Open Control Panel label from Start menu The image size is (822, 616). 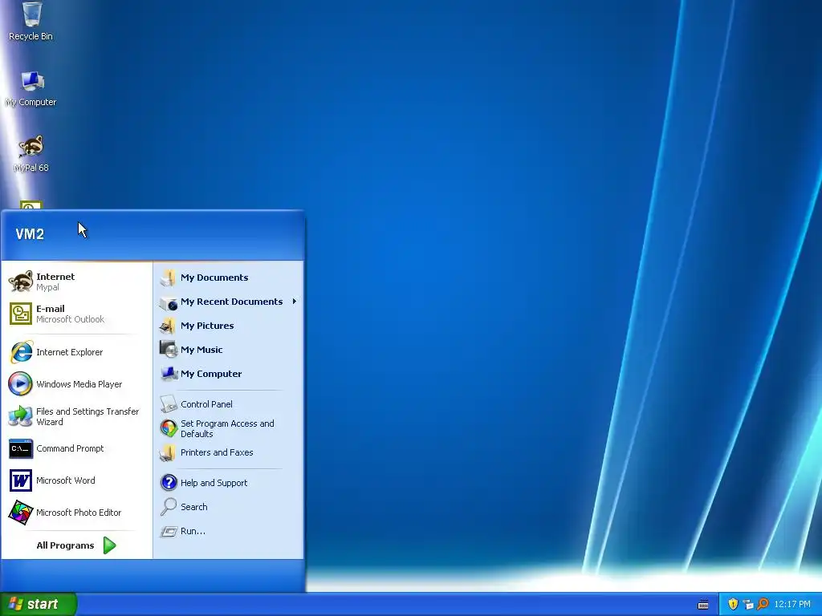point(206,404)
